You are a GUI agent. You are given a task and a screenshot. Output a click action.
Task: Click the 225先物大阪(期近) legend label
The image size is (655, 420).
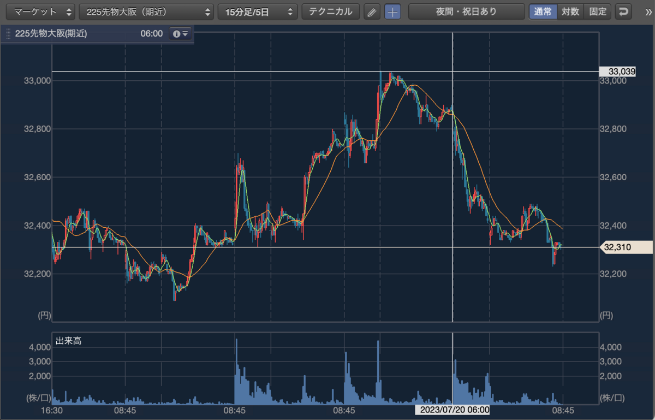51,34
